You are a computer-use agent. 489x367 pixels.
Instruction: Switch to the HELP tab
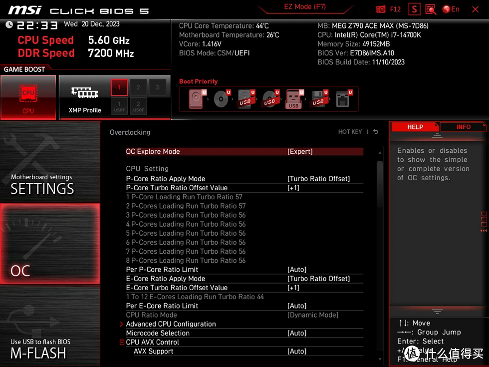click(x=415, y=127)
